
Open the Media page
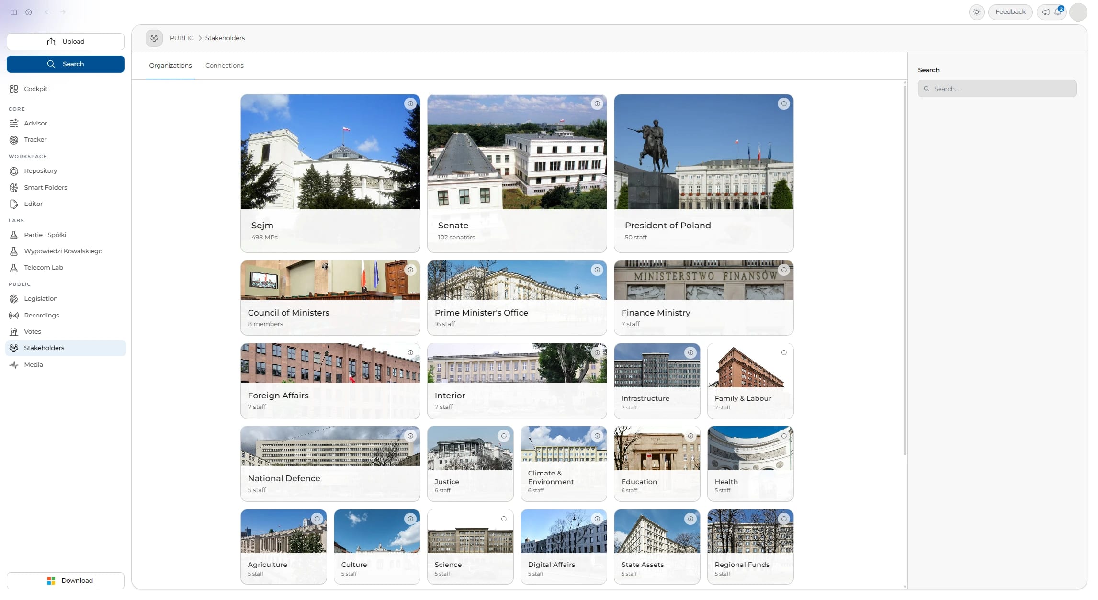click(66, 364)
